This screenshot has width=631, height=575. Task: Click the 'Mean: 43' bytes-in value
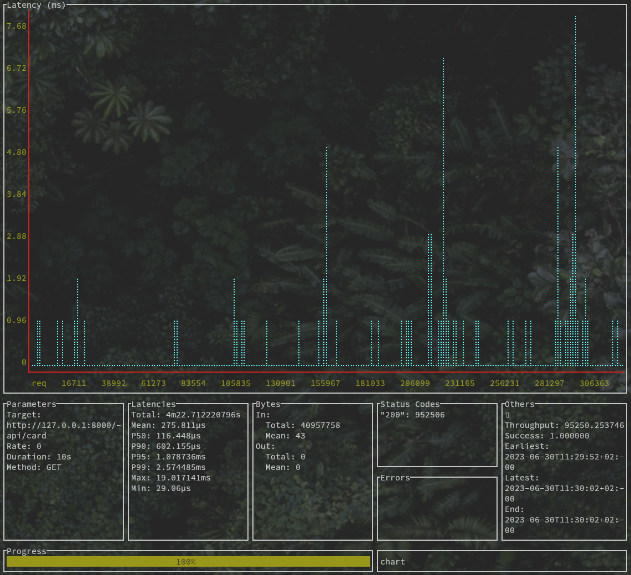286,436
